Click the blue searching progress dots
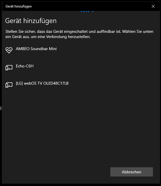Screen dimensions: 161x186 (x=87, y=12)
